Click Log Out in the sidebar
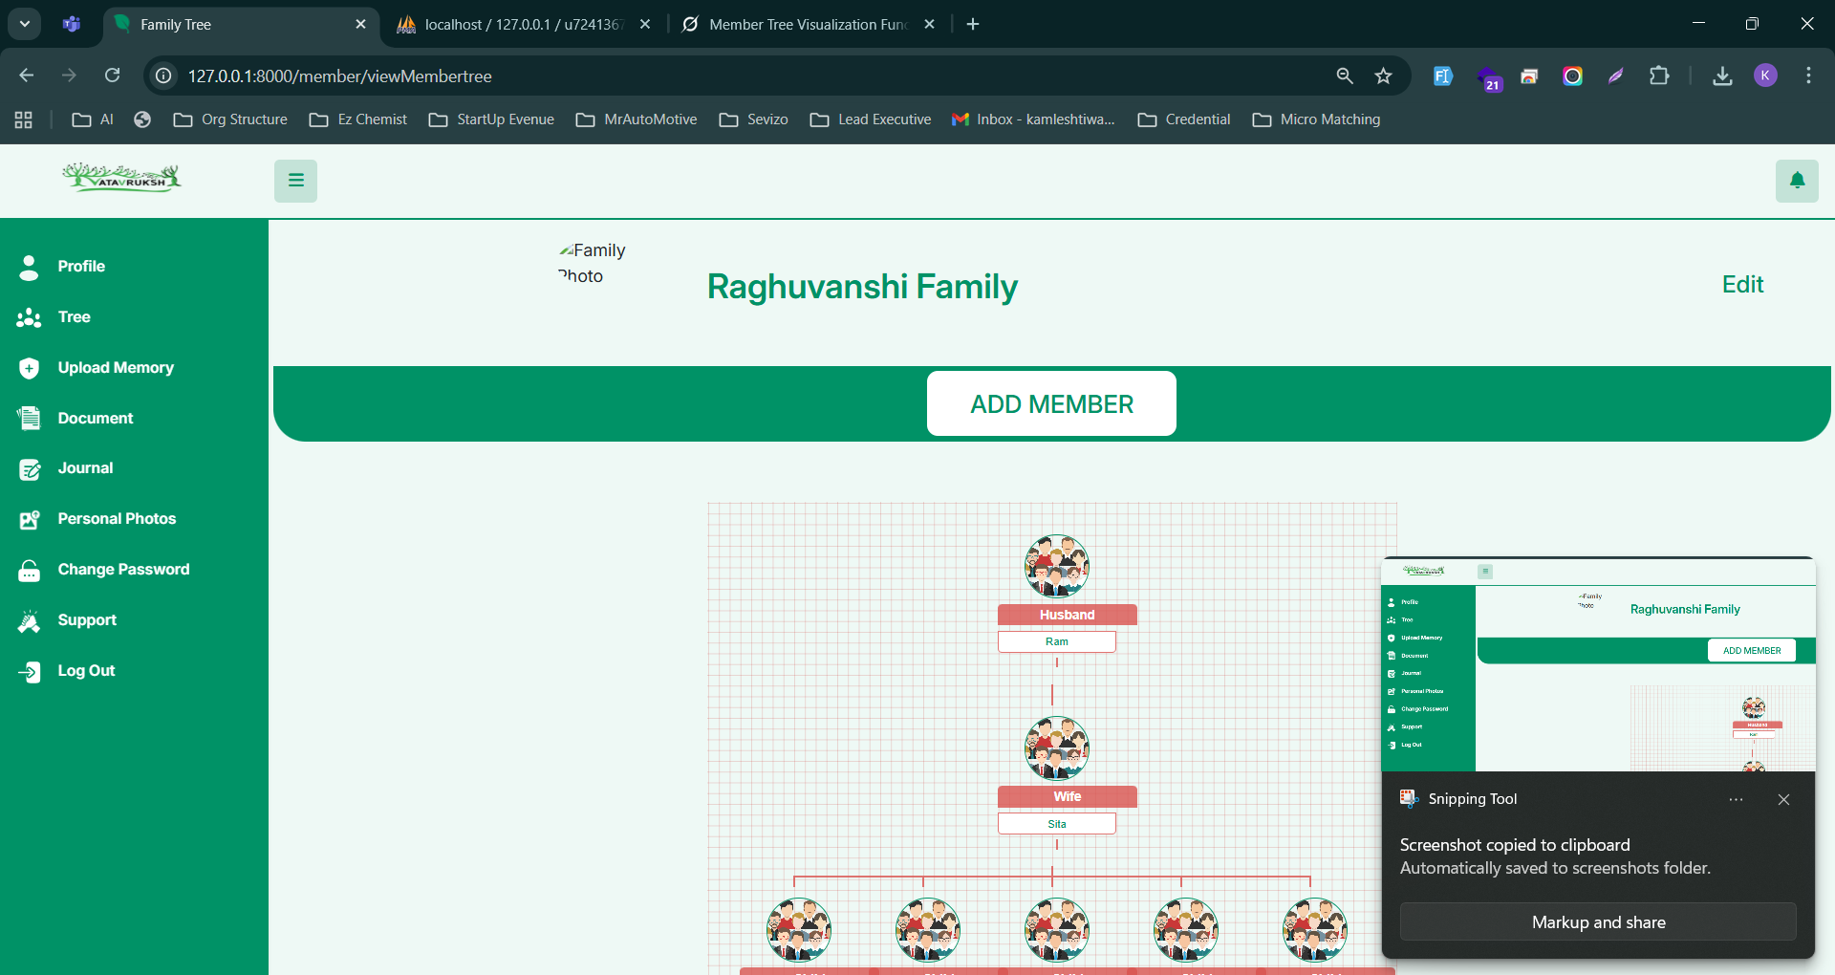This screenshot has width=1835, height=975. [86, 671]
